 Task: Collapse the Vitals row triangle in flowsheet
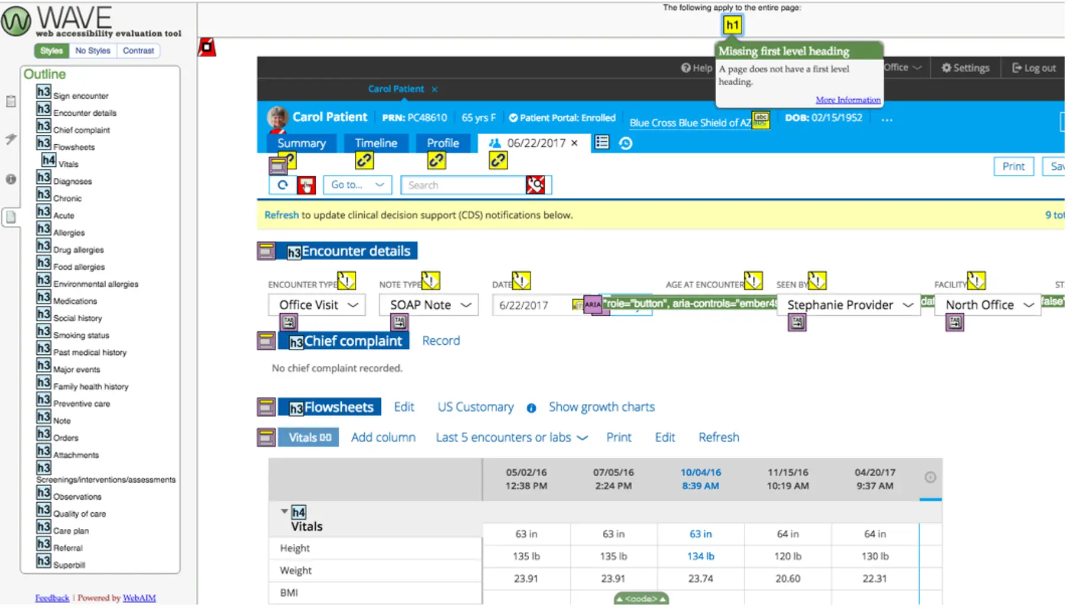click(x=284, y=511)
